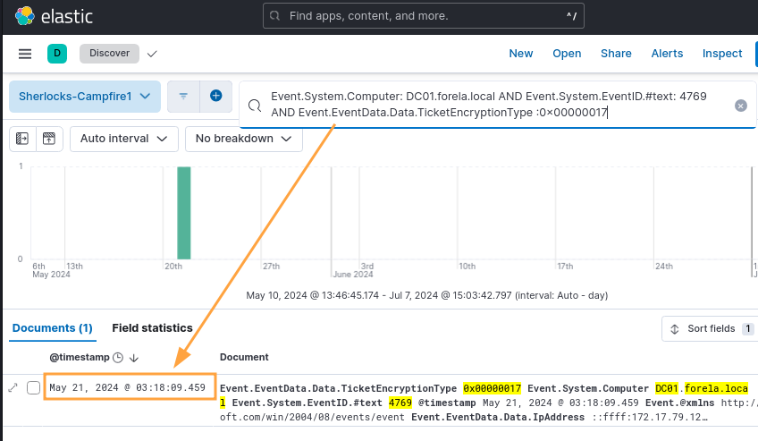This screenshot has width=758, height=441.
Task: Click the Share link in toolbar
Action: [x=616, y=54]
